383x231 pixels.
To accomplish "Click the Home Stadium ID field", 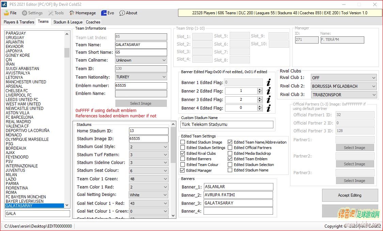I will (x=148, y=131).
